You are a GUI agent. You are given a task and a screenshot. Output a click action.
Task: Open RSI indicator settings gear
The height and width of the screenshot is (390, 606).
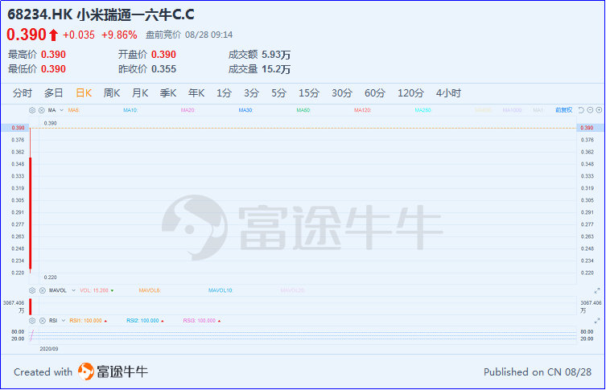point(32,321)
